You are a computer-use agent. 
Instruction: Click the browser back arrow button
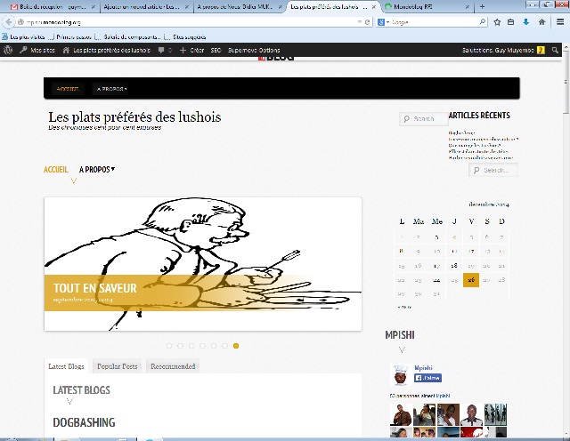(8, 22)
